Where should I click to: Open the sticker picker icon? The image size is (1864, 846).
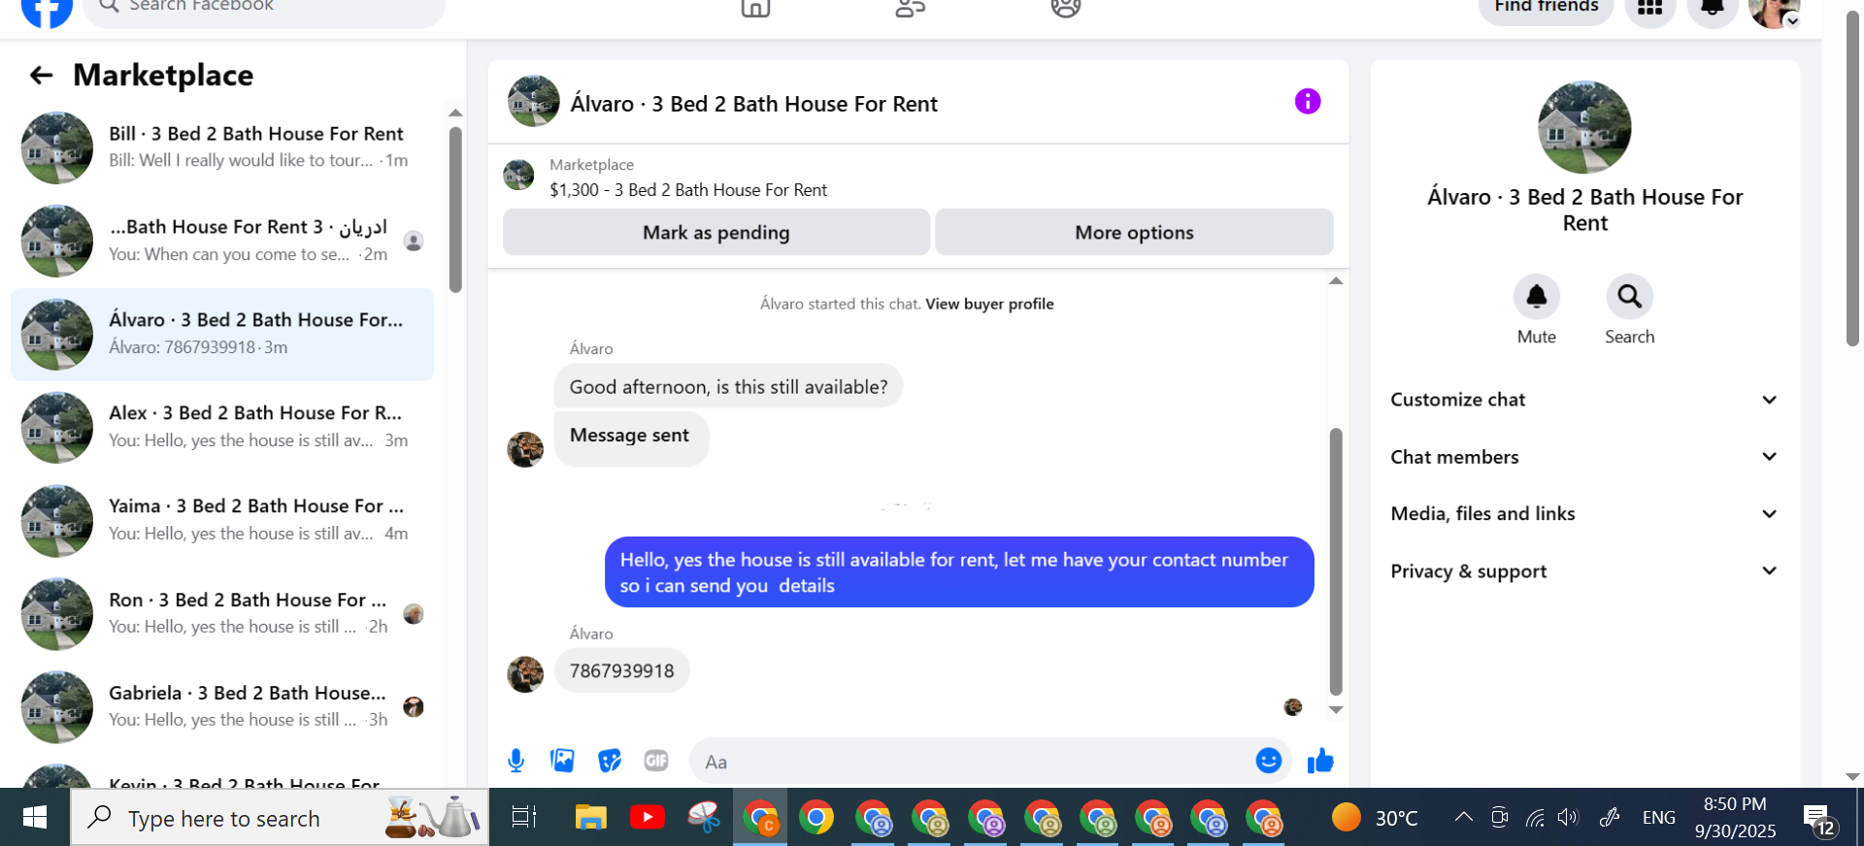(x=610, y=761)
